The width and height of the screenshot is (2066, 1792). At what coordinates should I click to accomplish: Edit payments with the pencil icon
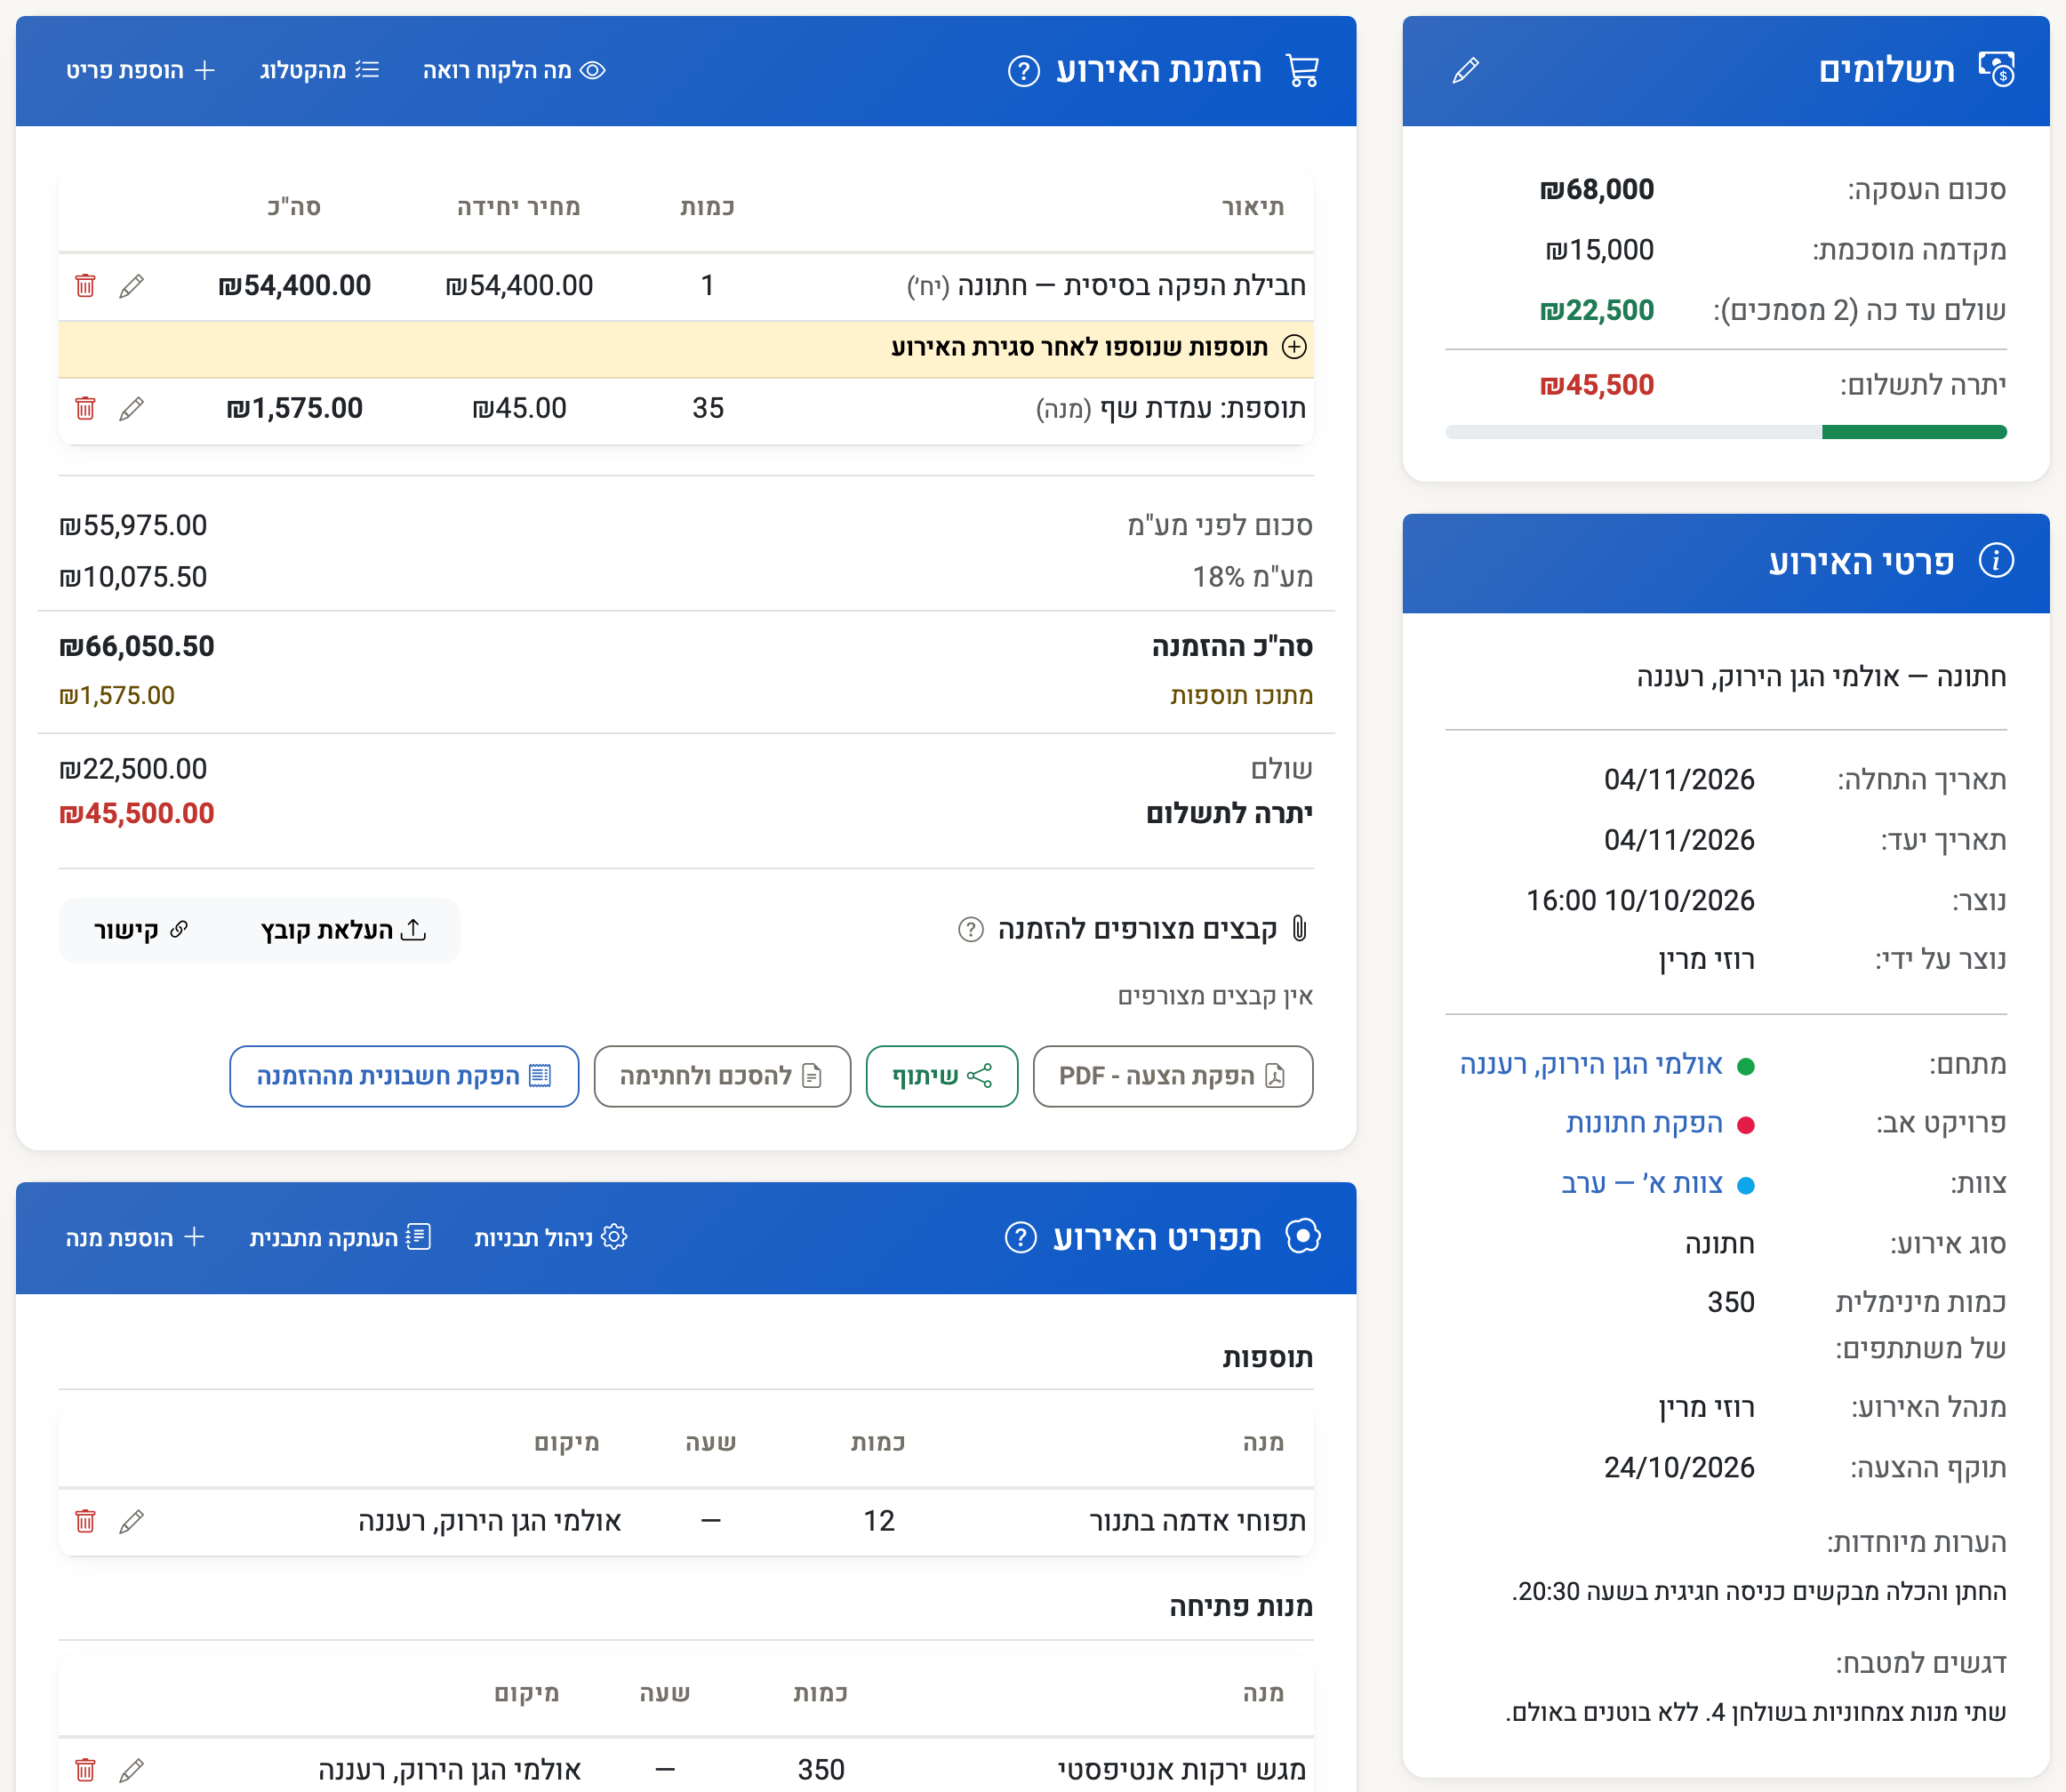(x=1465, y=71)
